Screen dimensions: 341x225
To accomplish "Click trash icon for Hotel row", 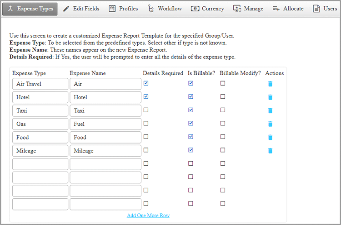I will (x=270, y=97).
